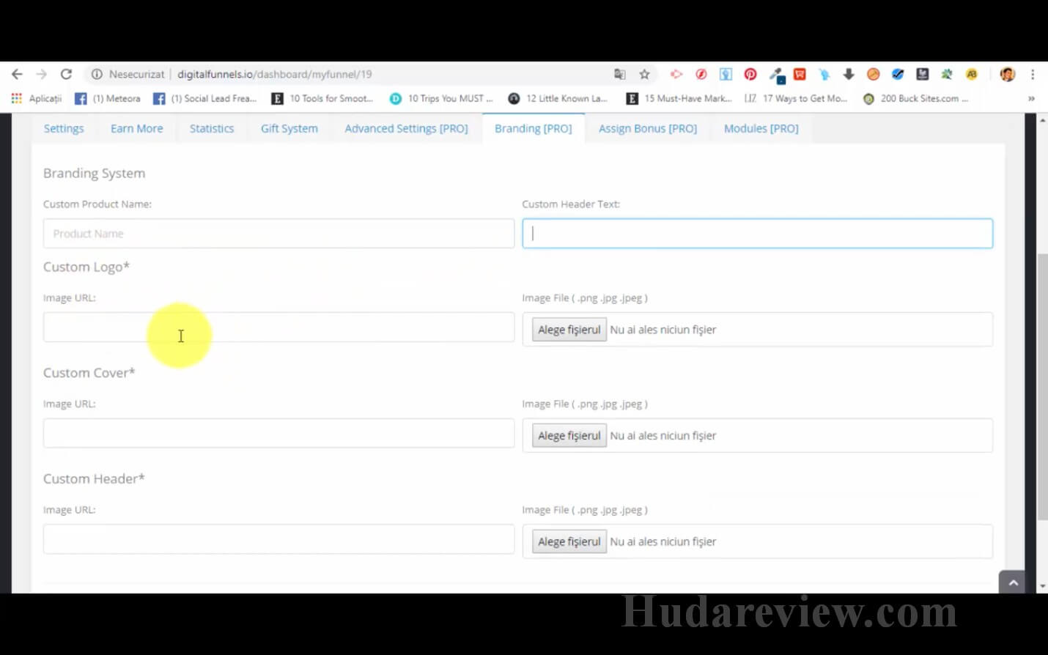Bookmark this page with the star
The image size is (1048, 655).
pos(644,74)
